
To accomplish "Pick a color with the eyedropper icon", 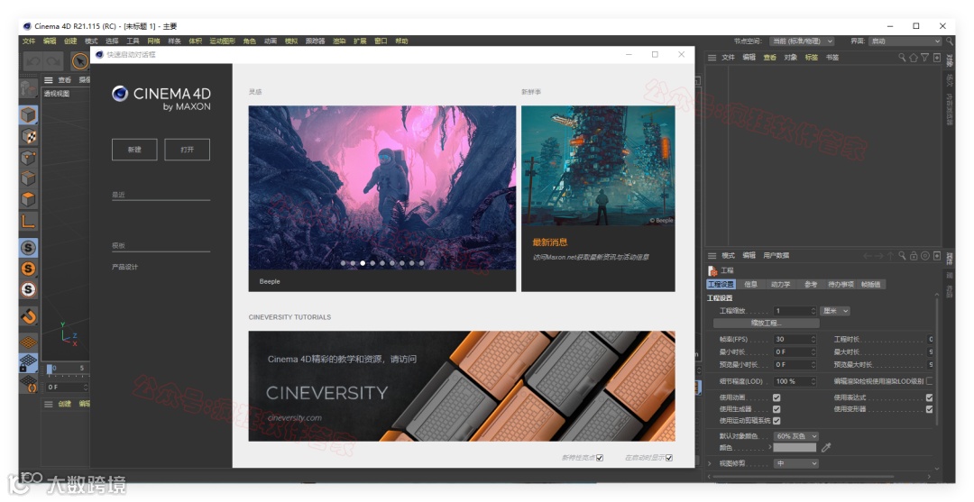I will pyautogui.click(x=826, y=447).
